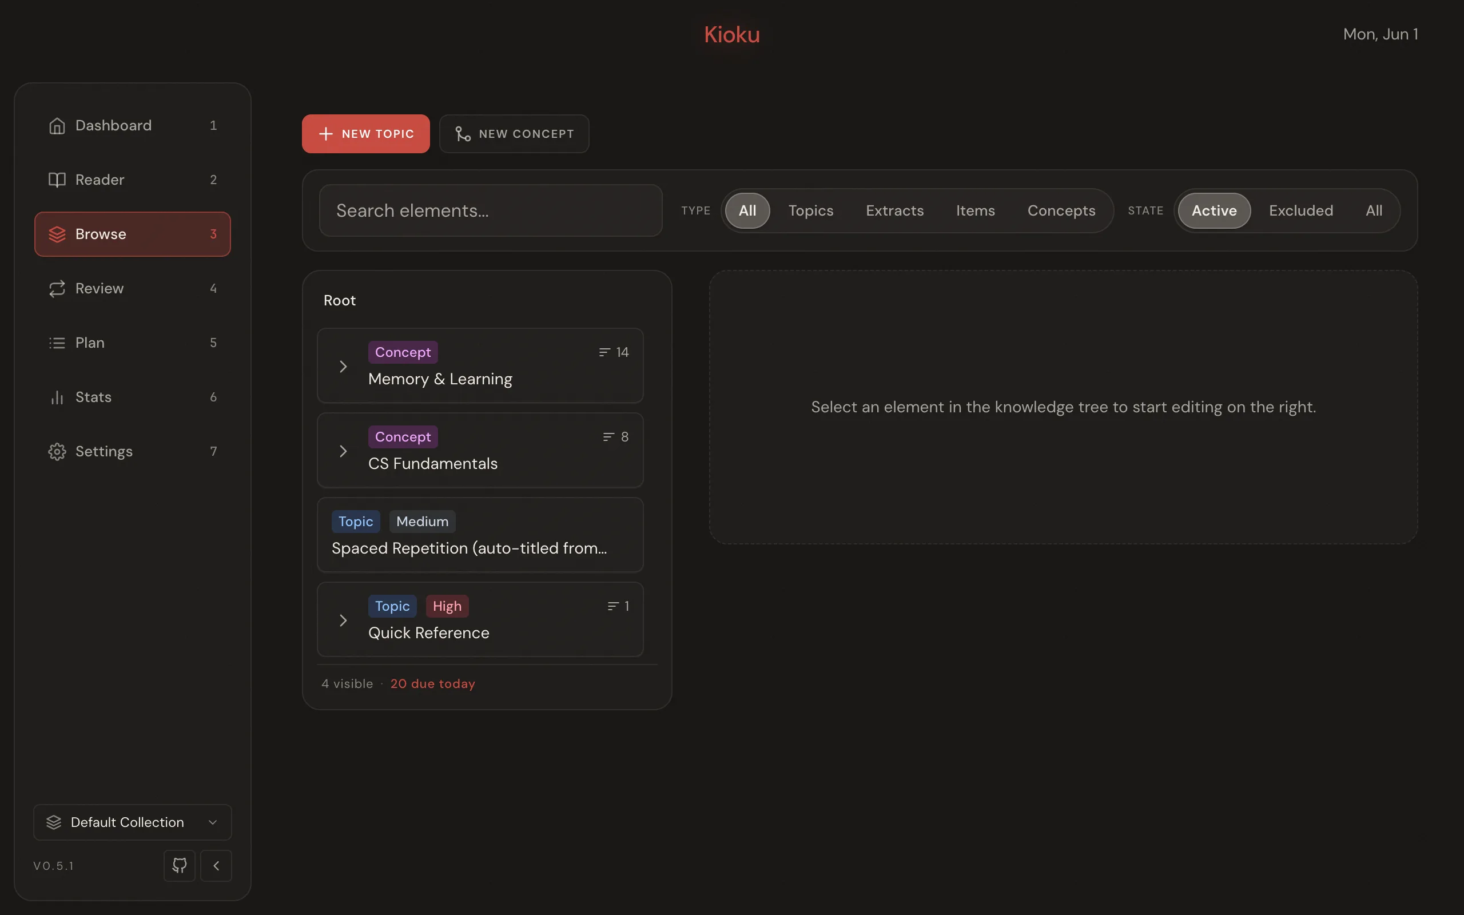Focus the Search elements field
Image resolution: width=1464 pixels, height=915 pixels.
click(x=491, y=210)
